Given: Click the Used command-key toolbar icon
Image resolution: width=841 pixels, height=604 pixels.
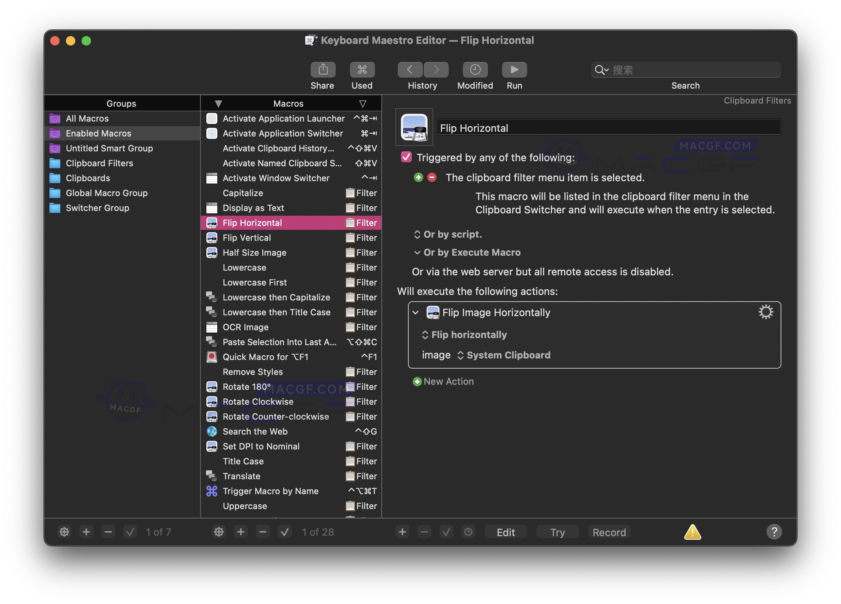Looking at the screenshot, I should tap(362, 70).
